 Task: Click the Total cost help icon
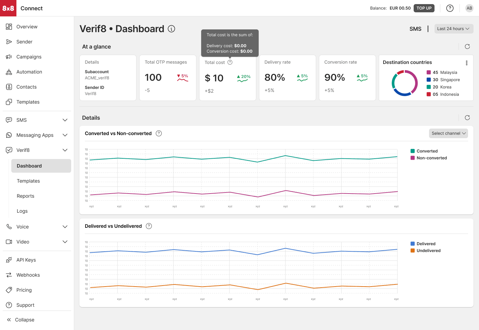[230, 62]
